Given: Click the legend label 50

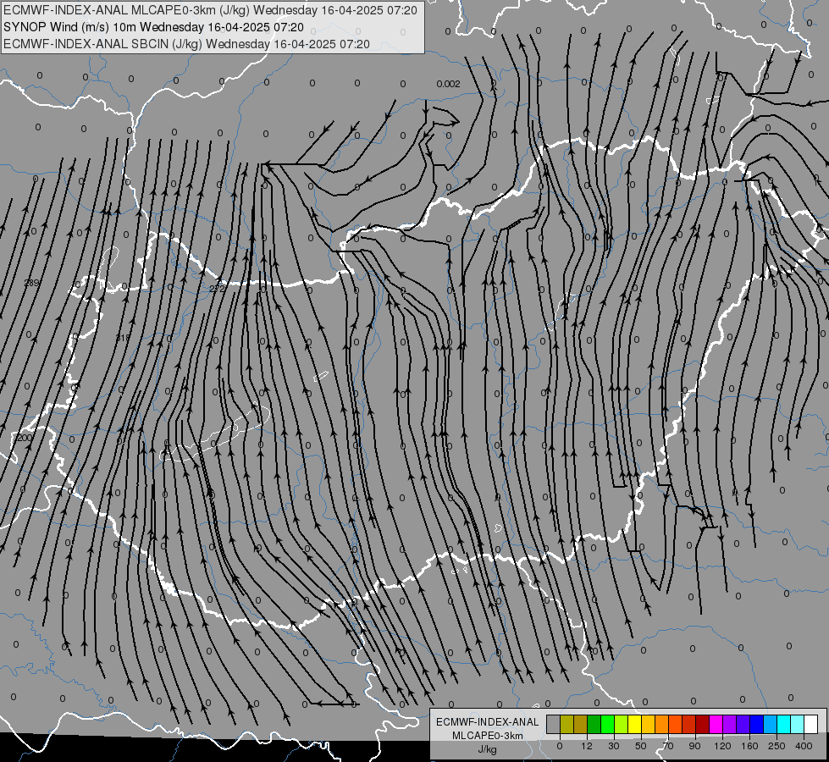Looking at the screenshot, I should click(x=641, y=746).
